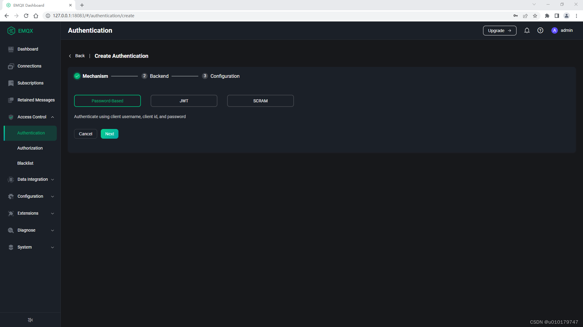The height and width of the screenshot is (327, 583).
Task: Click the Upgrade button
Action: tap(499, 31)
